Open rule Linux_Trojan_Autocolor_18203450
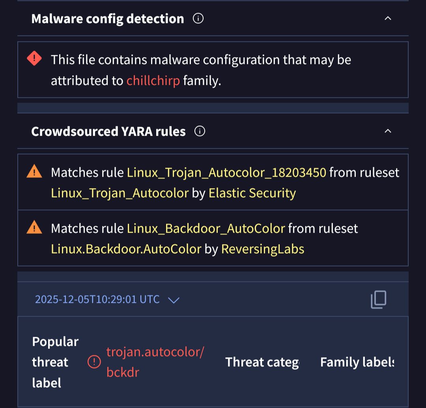 pyautogui.click(x=226, y=173)
